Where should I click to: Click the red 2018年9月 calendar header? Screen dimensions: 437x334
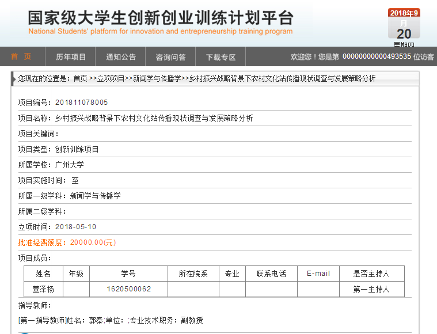(x=404, y=13)
